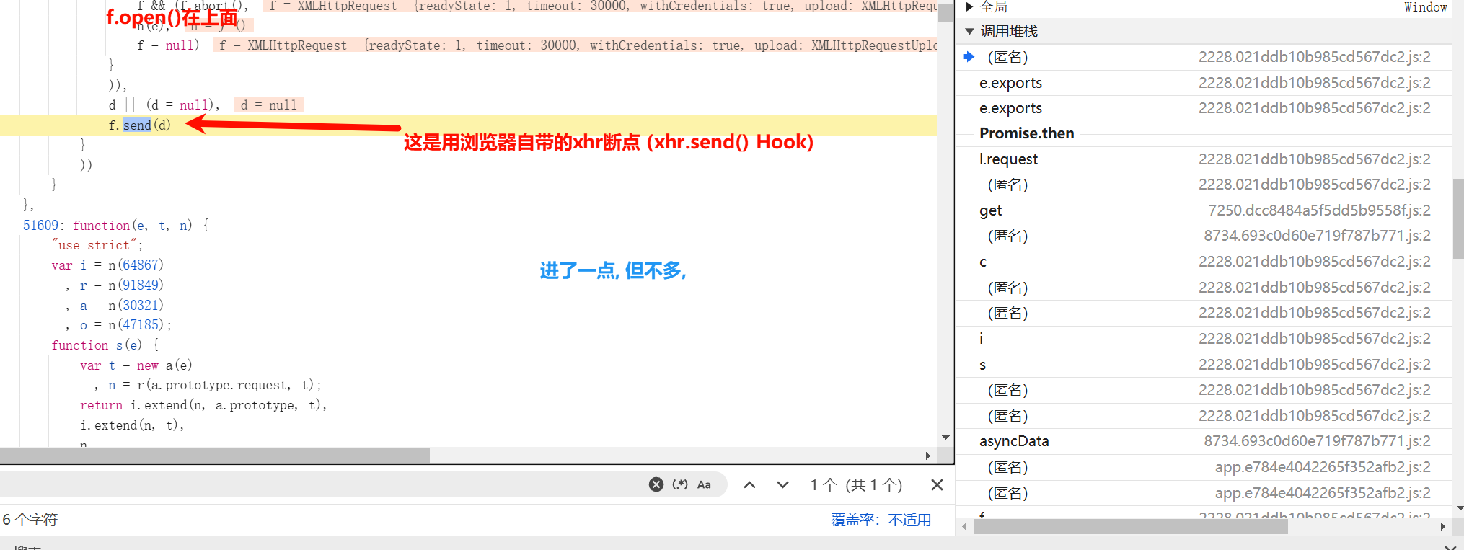
Task: Close the find bar
Action: point(937,484)
